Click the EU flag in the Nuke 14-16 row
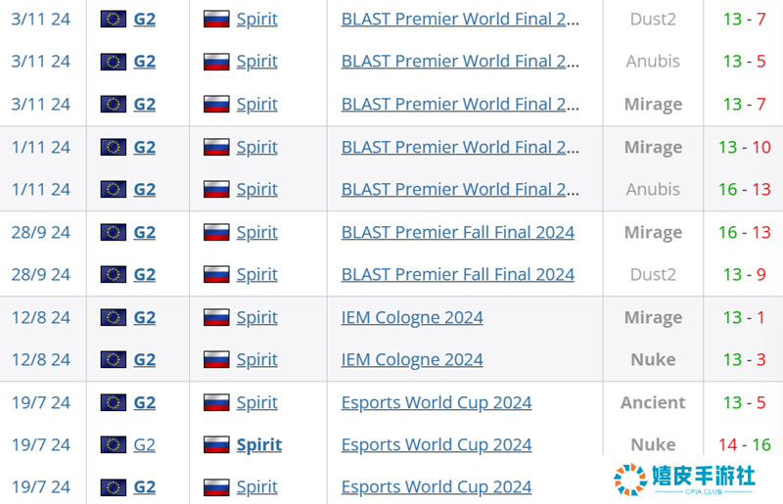 click(x=114, y=444)
